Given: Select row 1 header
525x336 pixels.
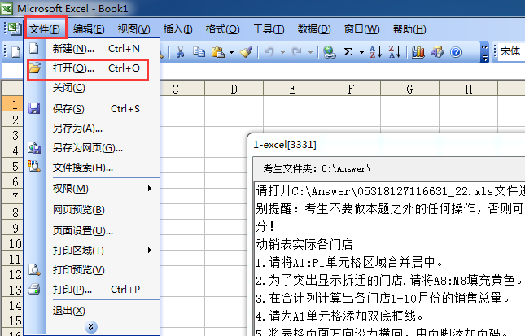Looking at the screenshot, I should pyautogui.click(x=13, y=104).
